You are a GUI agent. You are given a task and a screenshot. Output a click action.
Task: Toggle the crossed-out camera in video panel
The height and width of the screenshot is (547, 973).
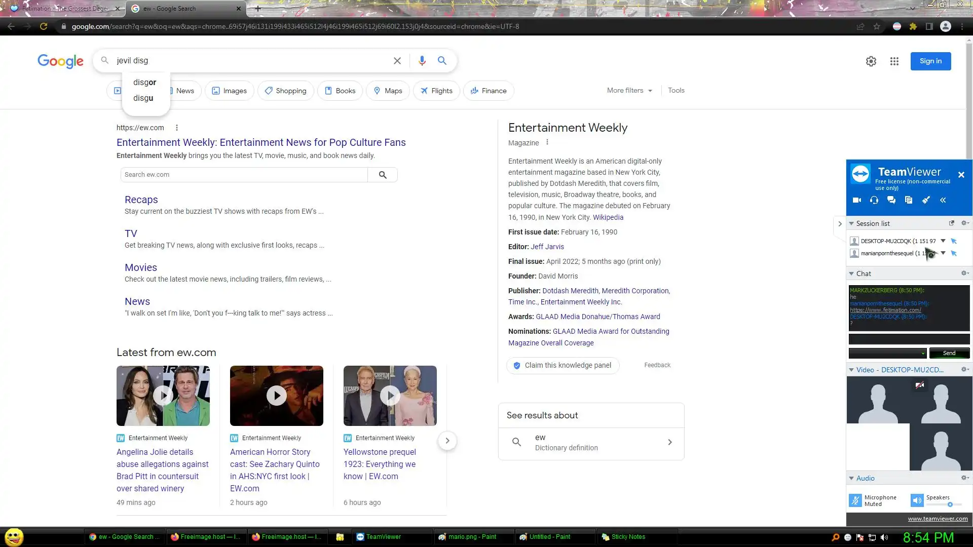pyautogui.click(x=919, y=385)
